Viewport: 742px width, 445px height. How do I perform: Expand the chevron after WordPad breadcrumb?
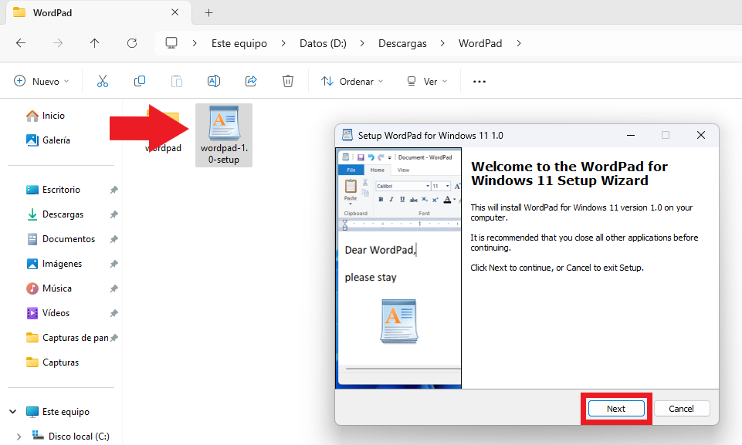pyautogui.click(x=519, y=43)
